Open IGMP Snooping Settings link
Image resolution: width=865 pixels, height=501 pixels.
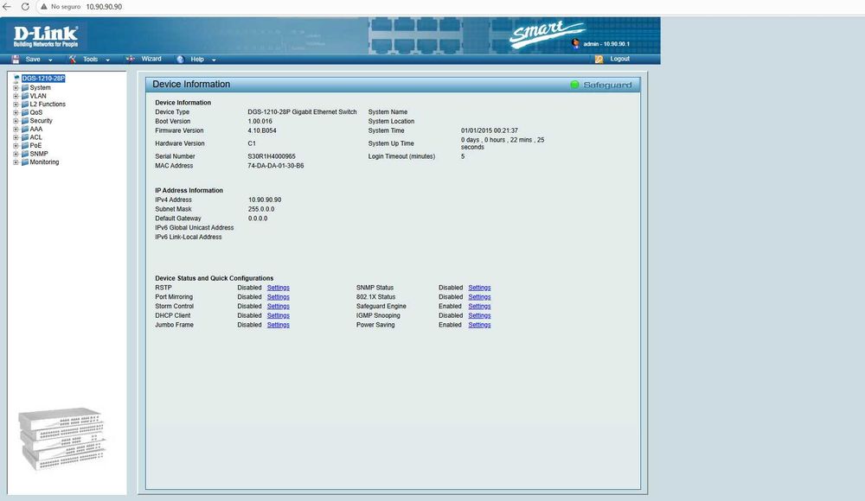479,316
